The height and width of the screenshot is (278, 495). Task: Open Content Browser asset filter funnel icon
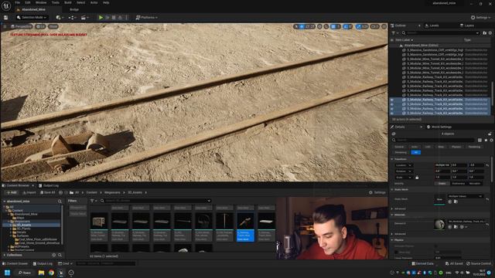[93, 201]
